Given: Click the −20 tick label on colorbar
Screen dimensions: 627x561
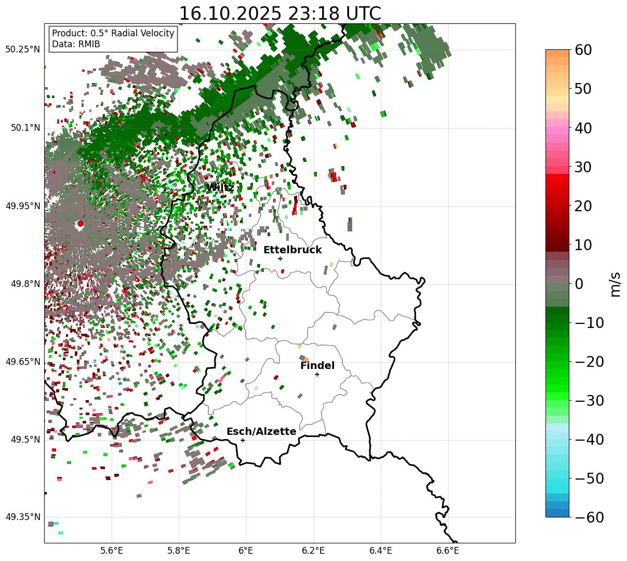Looking at the screenshot, I should point(589,362).
